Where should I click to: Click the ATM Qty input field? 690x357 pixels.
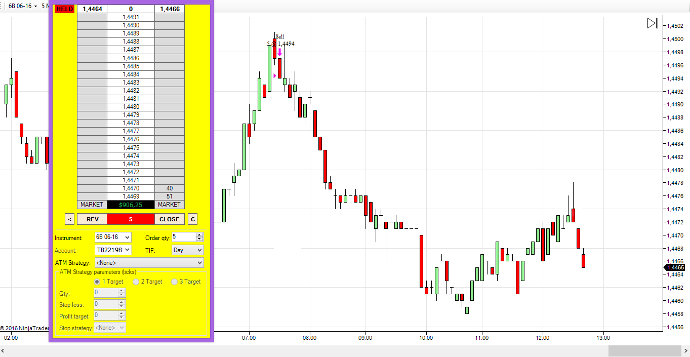(x=106, y=293)
